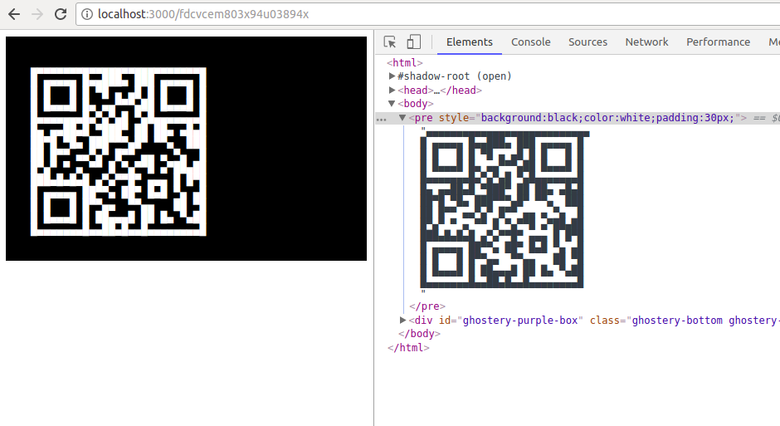780x426 pixels.
Task: Open the Network tab
Action: tap(646, 42)
